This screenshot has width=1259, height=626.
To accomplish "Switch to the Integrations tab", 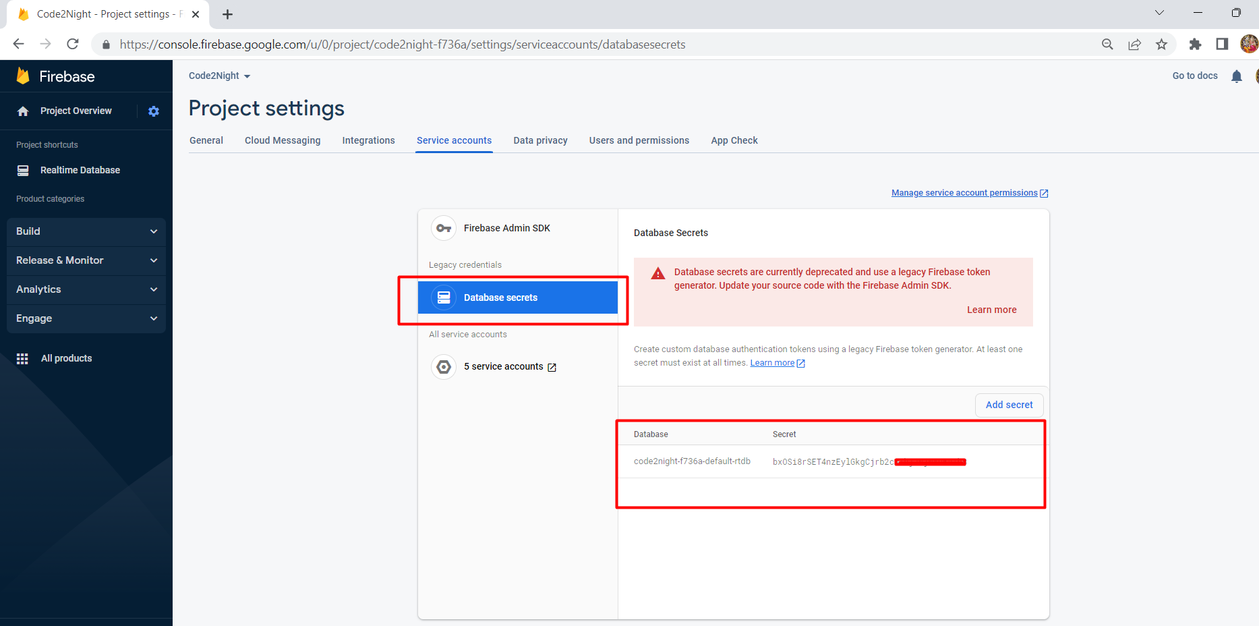I will coord(368,140).
